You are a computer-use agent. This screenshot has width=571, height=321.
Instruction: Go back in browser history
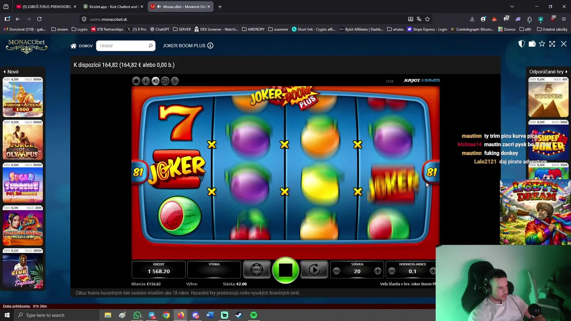[18, 19]
